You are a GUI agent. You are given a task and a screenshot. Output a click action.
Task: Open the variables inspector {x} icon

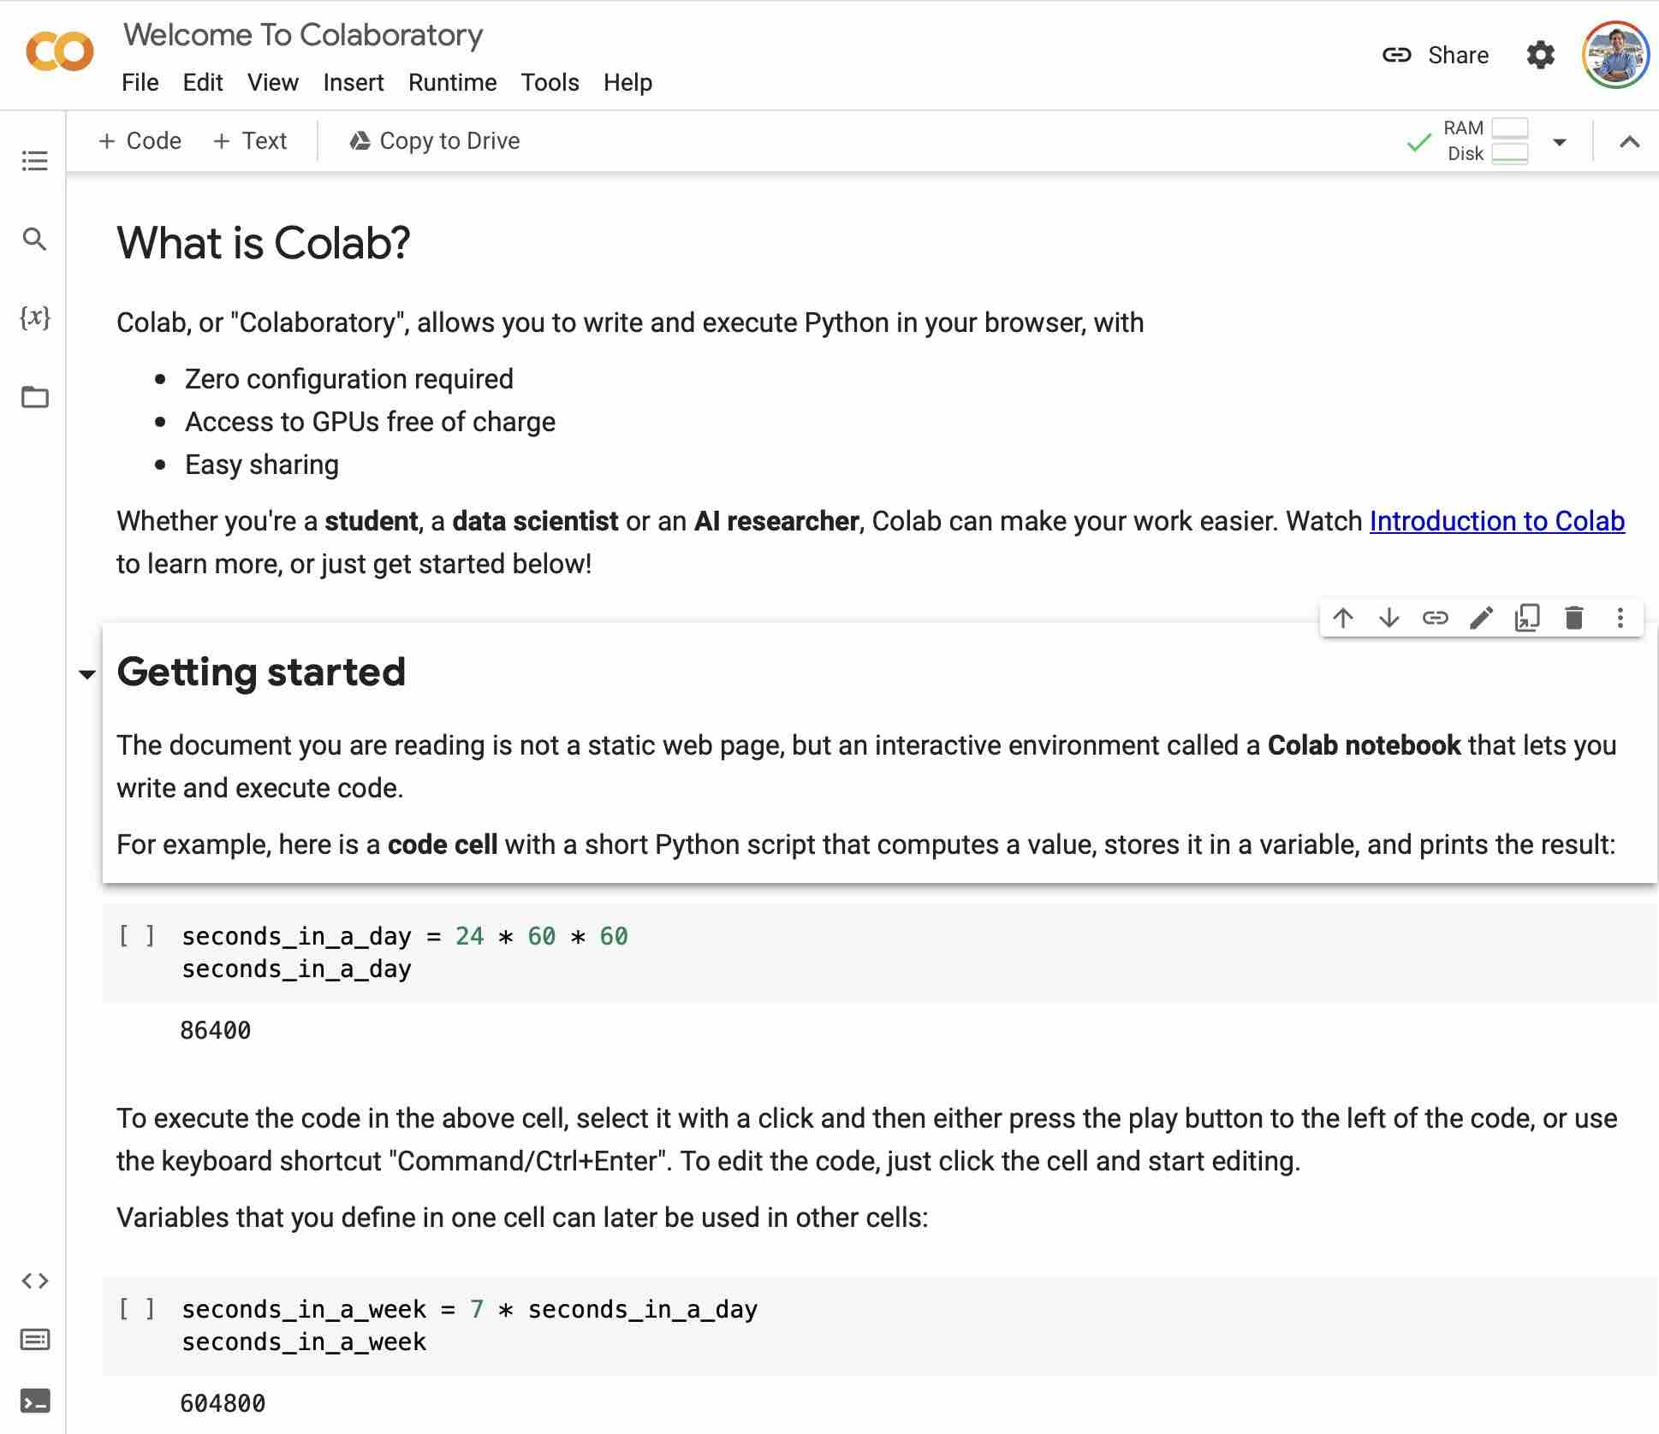(x=34, y=317)
